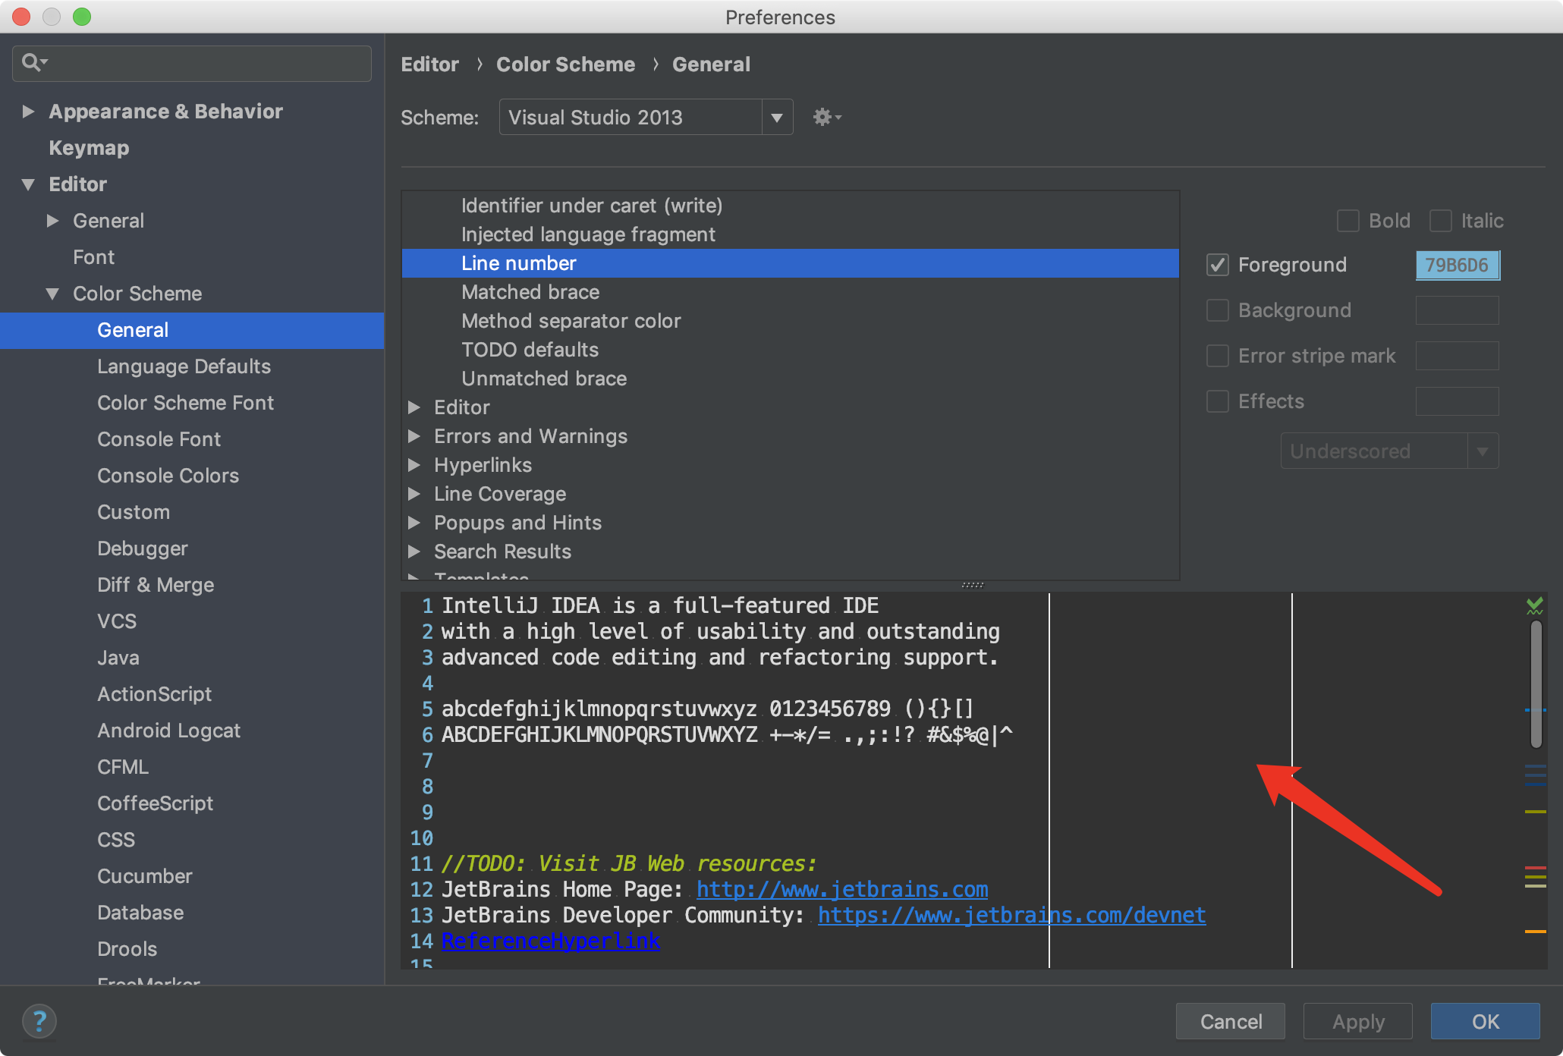This screenshot has width=1563, height=1056.
Task: Open Console Colors settings page
Action: [168, 476]
